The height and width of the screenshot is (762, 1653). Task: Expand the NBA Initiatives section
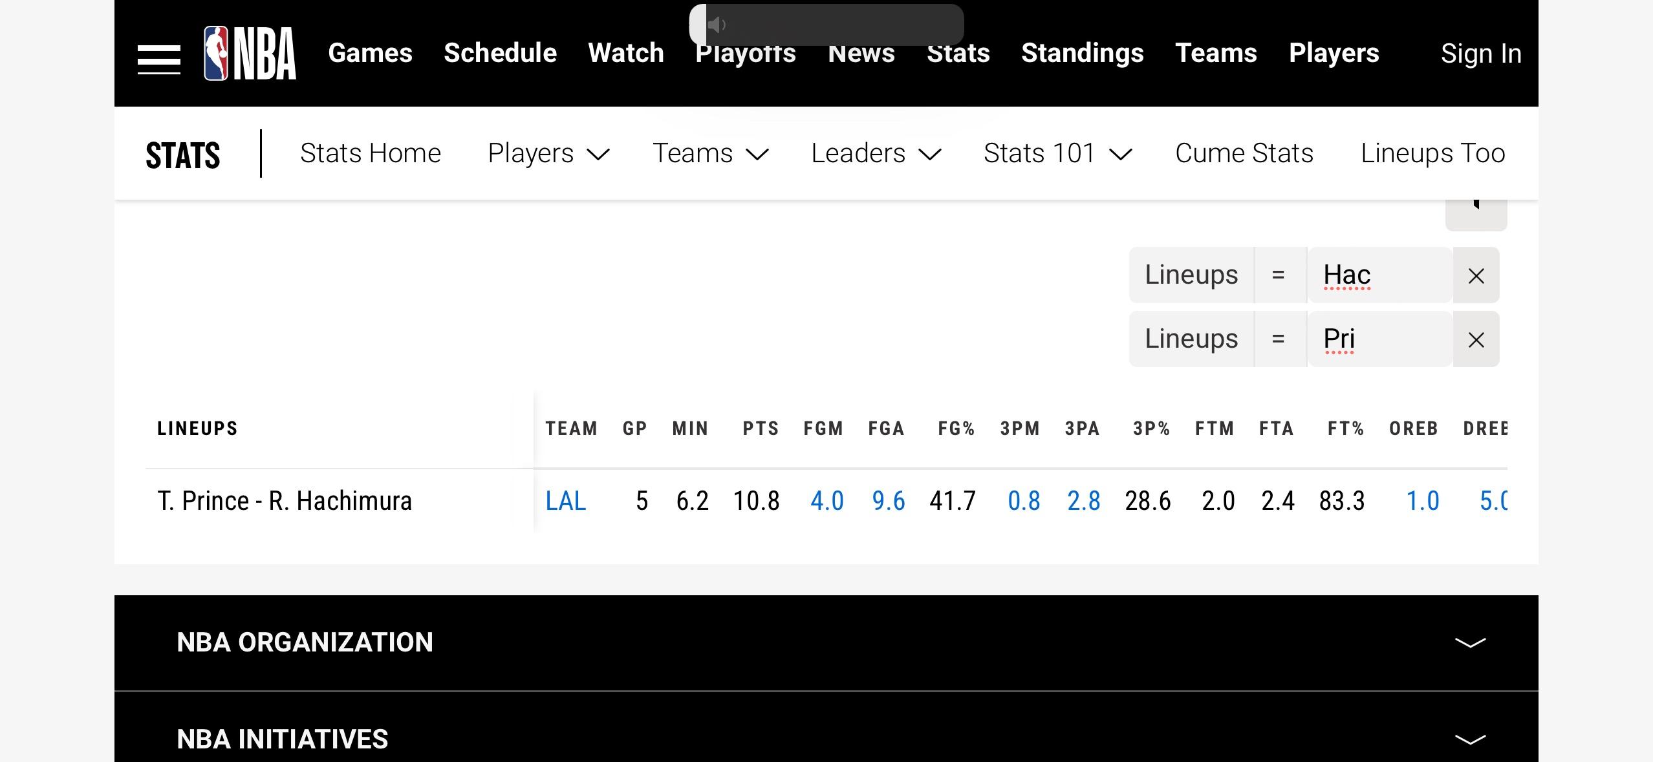[1469, 739]
